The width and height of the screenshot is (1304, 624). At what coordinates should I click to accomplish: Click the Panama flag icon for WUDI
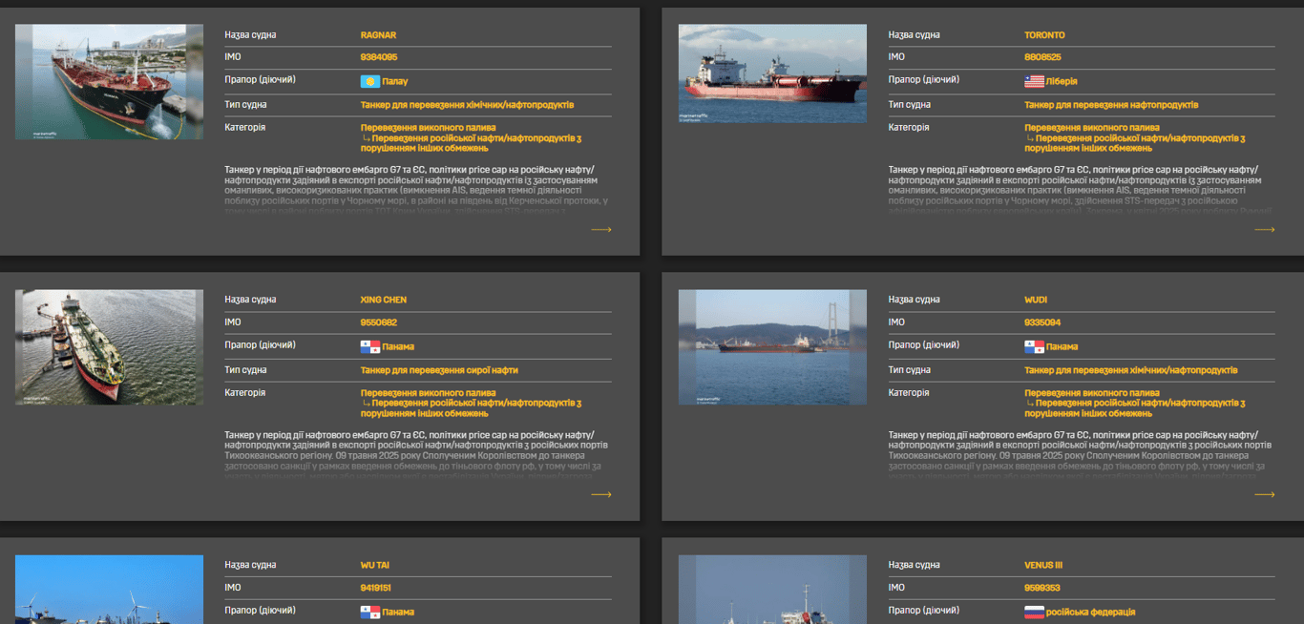[x=1034, y=347]
